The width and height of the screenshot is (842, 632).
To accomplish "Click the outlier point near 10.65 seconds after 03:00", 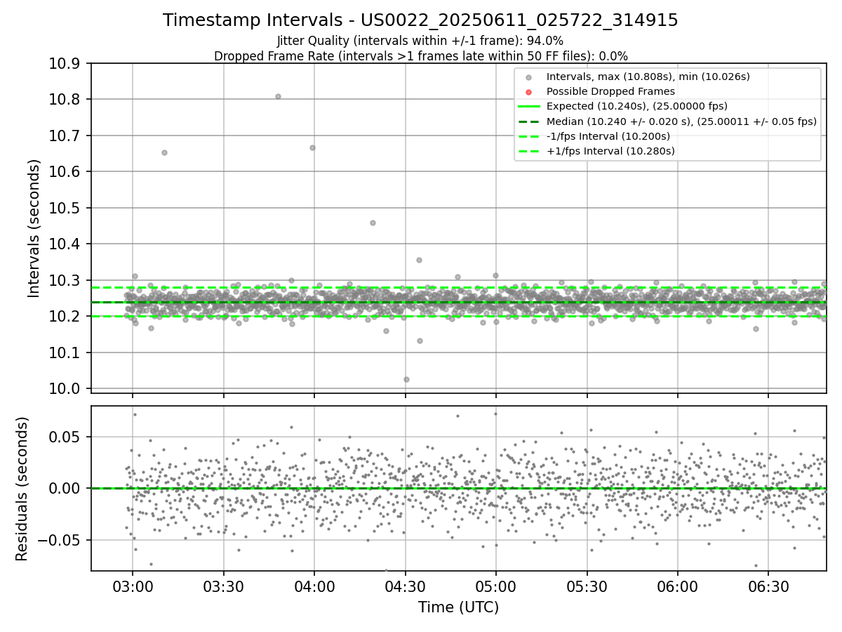I will [164, 152].
